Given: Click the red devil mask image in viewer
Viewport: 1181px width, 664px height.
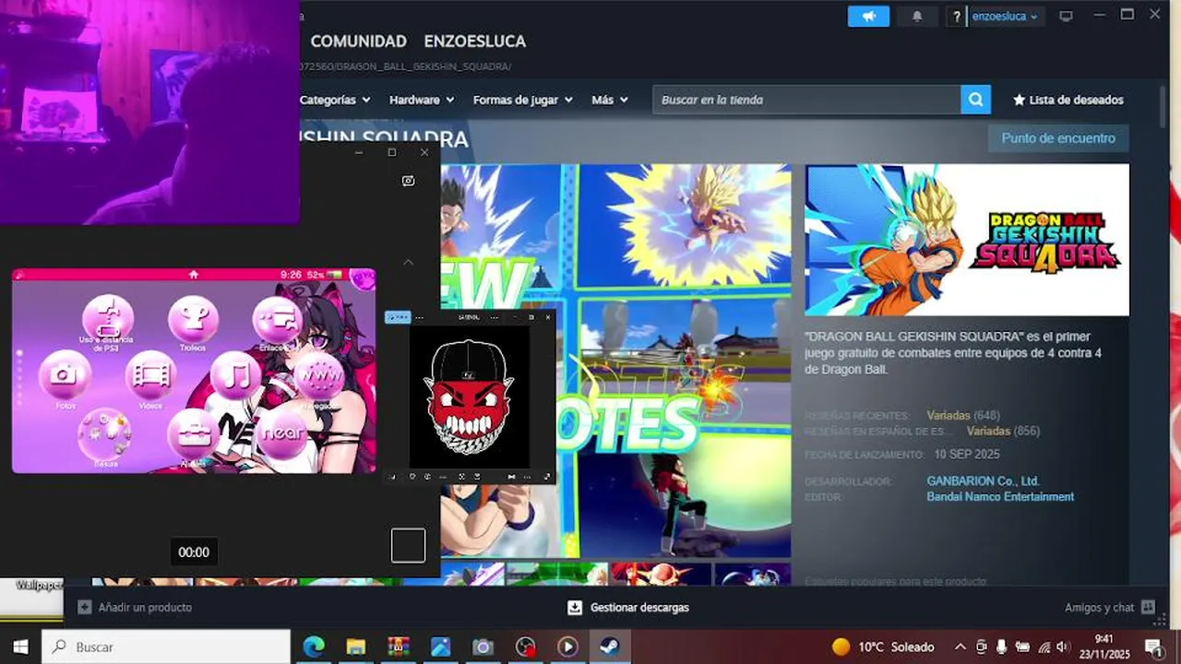Looking at the screenshot, I should [x=469, y=397].
